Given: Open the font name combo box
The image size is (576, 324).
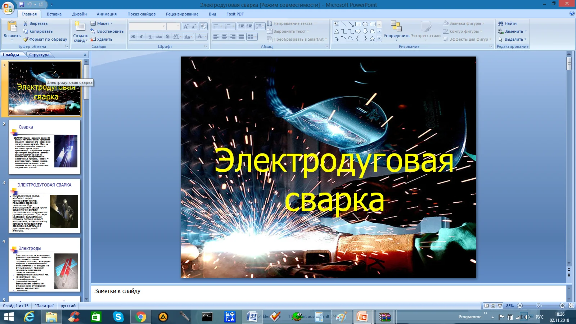Looking at the screenshot, I should [x=147, y=26].
